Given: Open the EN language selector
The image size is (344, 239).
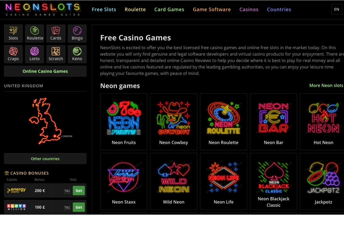Looking at the screenshot, I should 337,9.
